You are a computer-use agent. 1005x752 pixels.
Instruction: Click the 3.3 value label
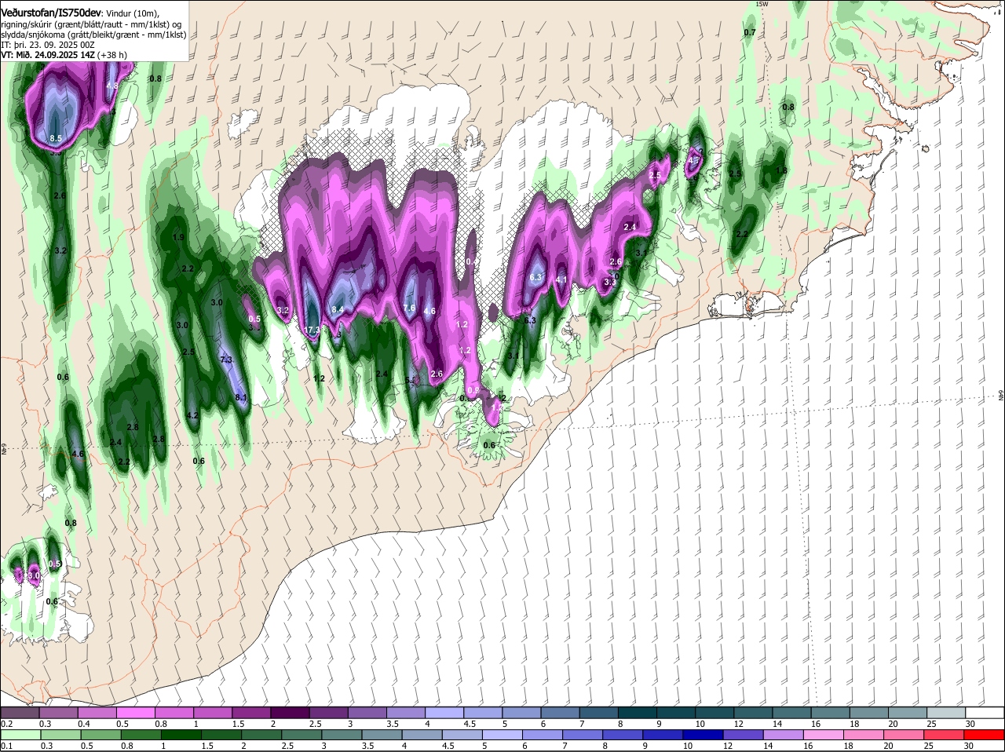[x=609, y=282]
